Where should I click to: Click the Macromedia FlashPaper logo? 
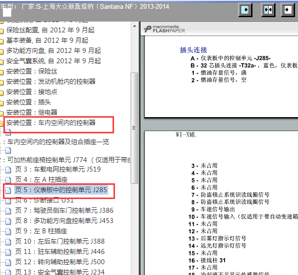pos(164,29)
